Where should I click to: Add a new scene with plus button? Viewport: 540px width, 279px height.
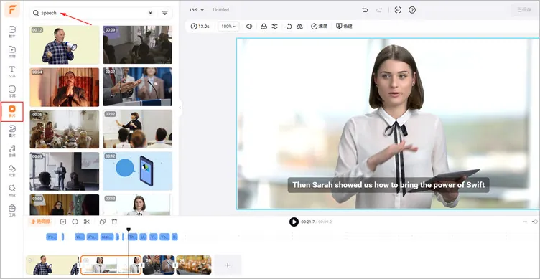coord(228,265)
